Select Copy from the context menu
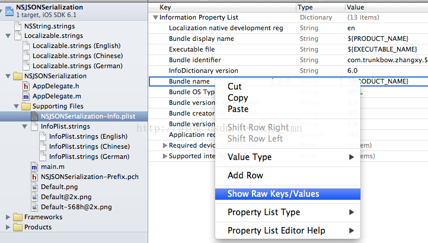The width and height of the screenshot is (428, 243). point(238,98)
